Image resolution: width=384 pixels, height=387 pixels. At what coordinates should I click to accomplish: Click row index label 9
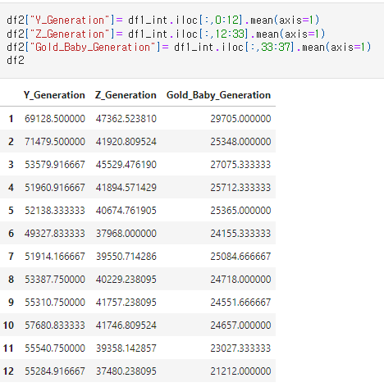click(11, 303)
